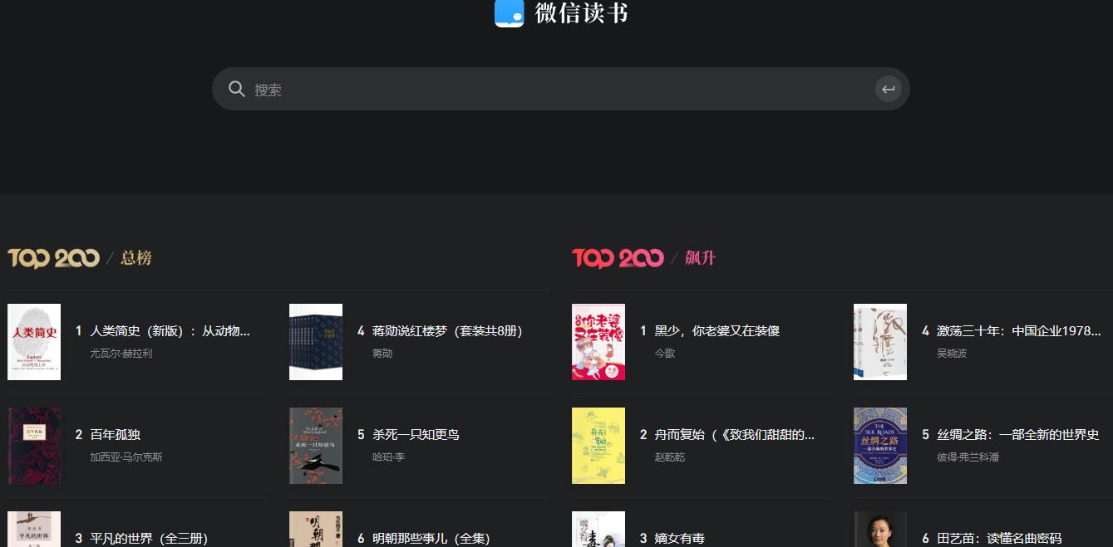
Task: Submit search with the enter arrow icon
Action: [889, 89]
